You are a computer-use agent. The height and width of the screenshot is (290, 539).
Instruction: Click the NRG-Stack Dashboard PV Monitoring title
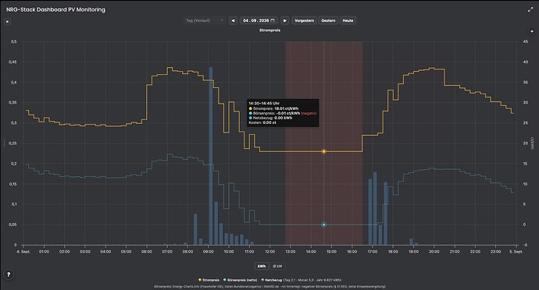click(55, 9)
